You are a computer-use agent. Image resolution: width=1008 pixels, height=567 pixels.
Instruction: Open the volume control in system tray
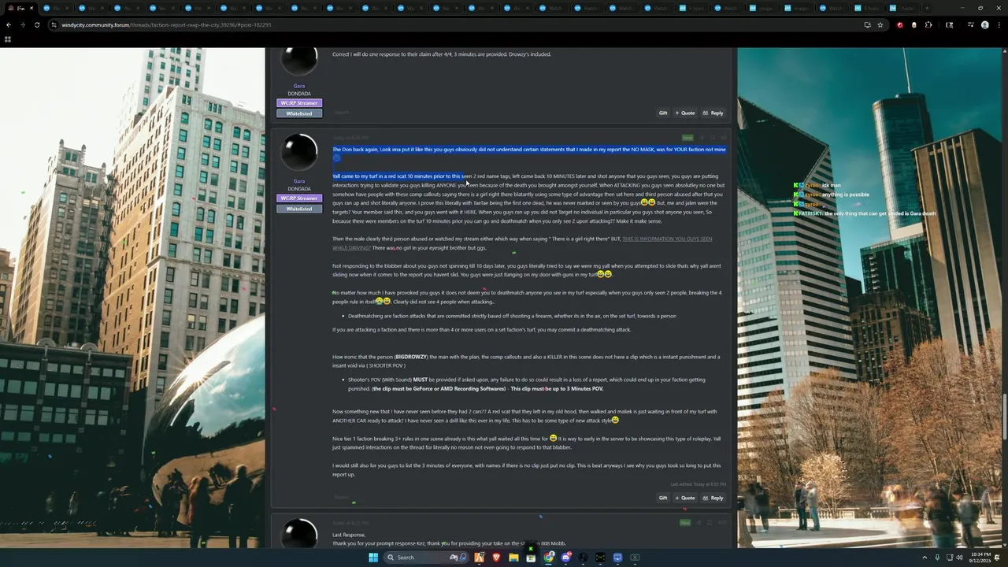(x=959, y=558)
